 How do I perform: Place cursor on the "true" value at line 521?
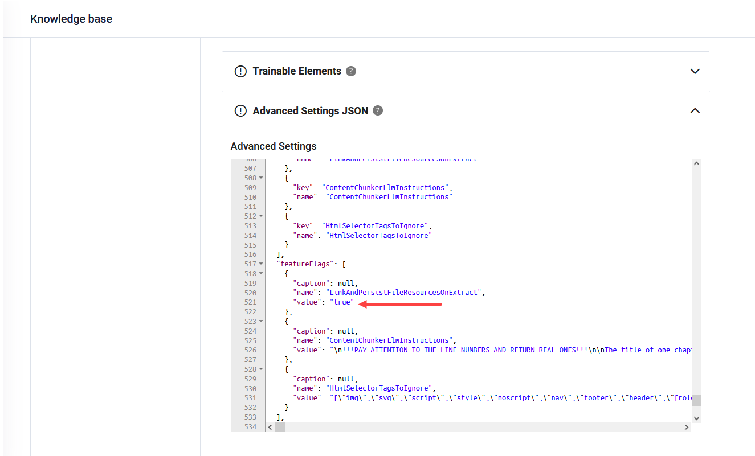tap(342, 302)
